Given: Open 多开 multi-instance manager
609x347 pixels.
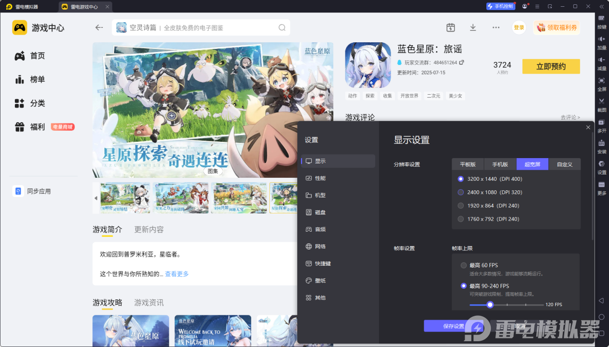Looking at the screenshot, I should pyautogui.click(x=601, y=126).
